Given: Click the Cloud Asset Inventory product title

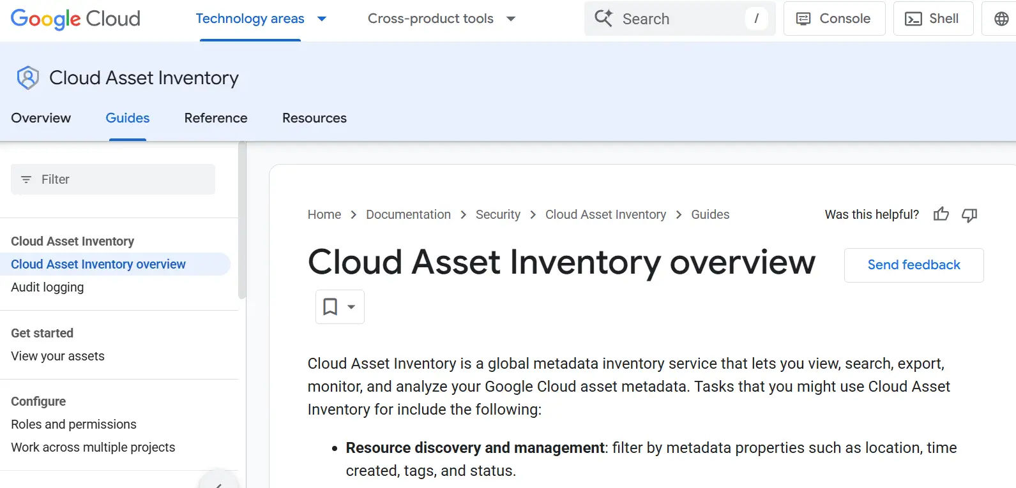Looking at the screenshot, I should click(144, 78).
